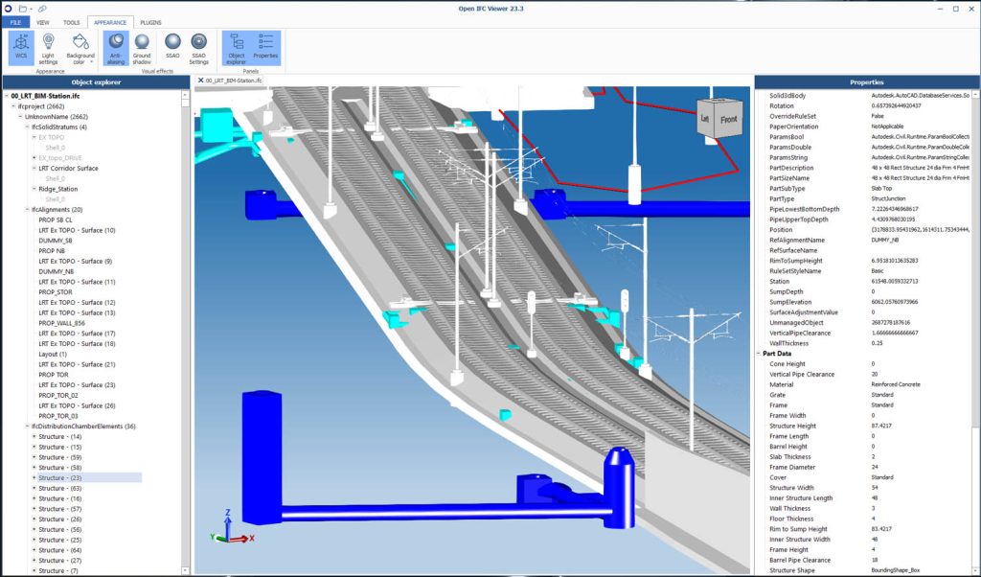Collapse the UnknownName (2662) node
The image size is (981, 577).
coord(21,116)
